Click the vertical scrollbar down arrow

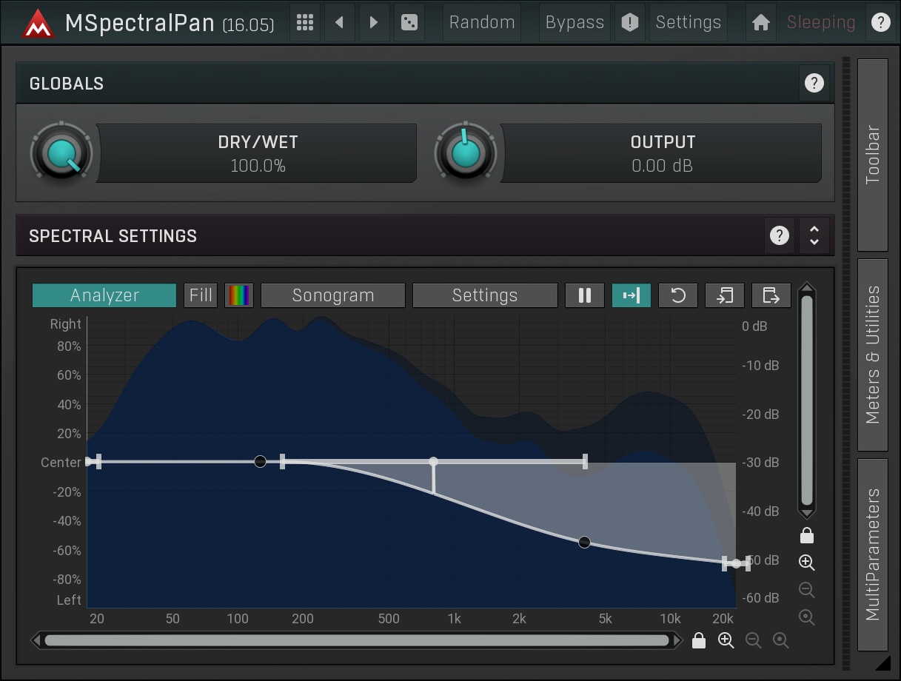point(807,512)
